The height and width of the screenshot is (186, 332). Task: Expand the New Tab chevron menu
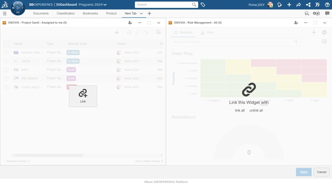pos(141,13)
